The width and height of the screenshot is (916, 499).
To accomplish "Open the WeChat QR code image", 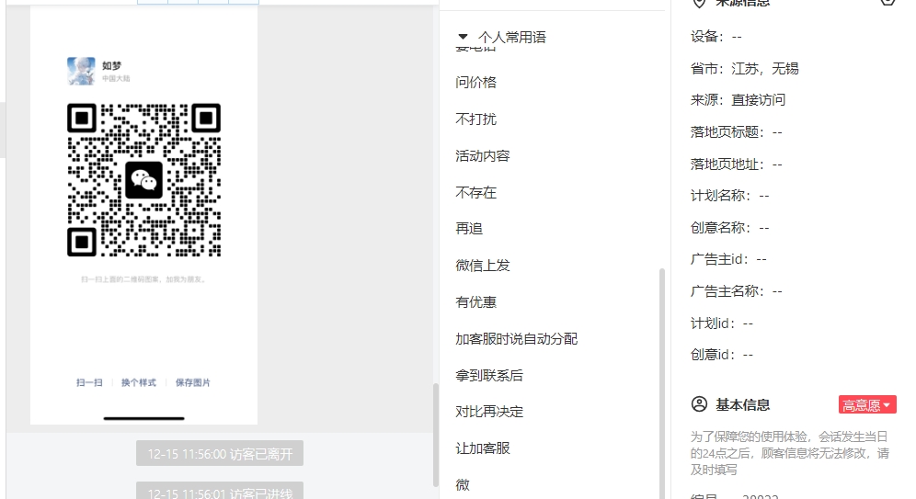I will [x=143, y=180].
